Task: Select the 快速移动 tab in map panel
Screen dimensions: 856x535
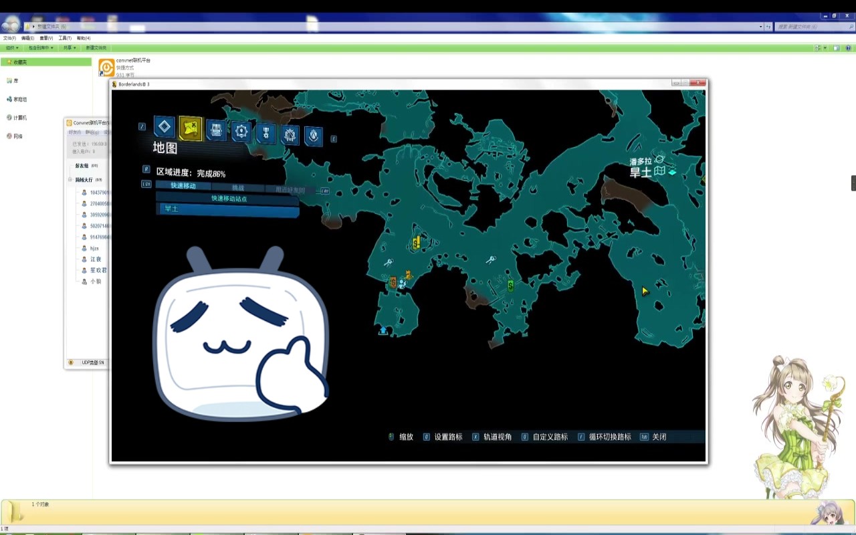Action: click(183, 185)
